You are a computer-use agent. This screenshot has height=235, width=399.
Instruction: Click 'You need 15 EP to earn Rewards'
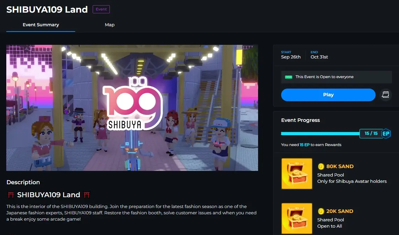[311, 145]
